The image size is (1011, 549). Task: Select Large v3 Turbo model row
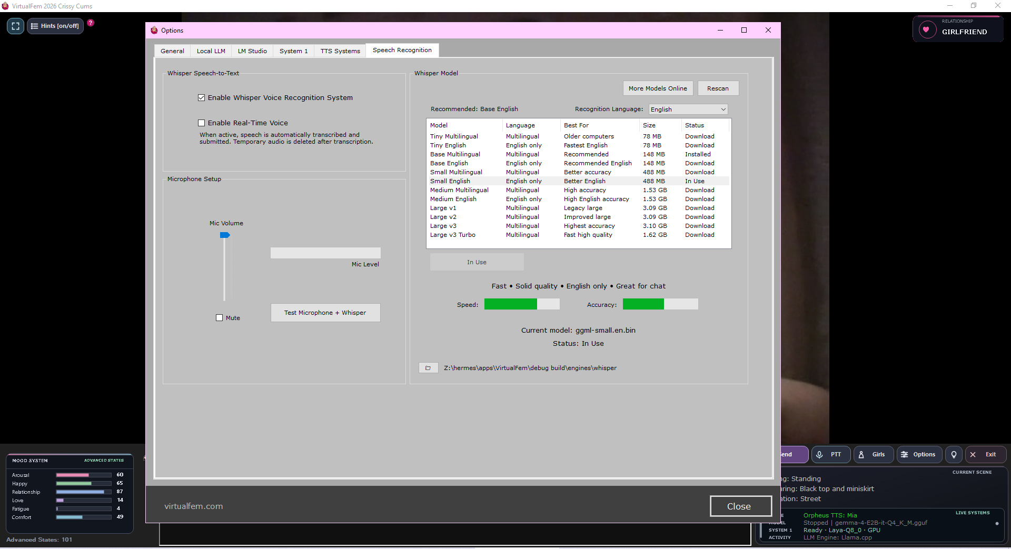tap(578, 235)
